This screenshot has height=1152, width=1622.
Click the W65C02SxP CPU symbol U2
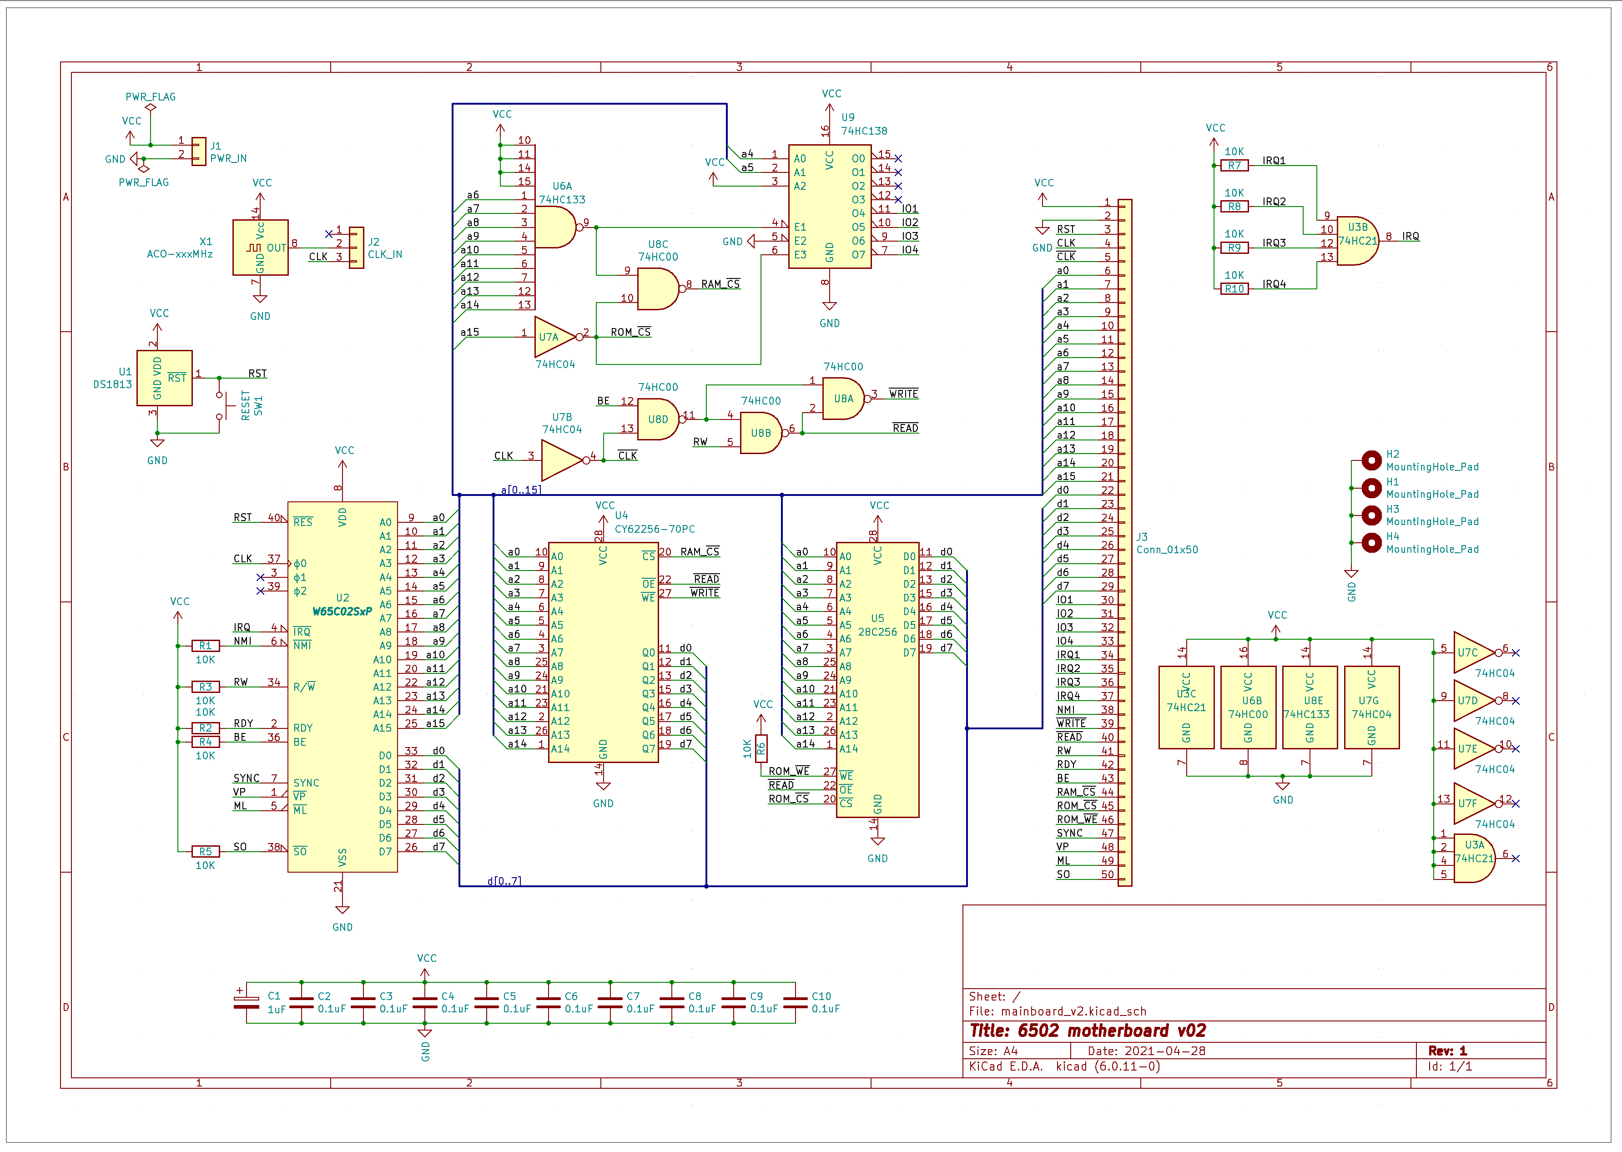point(342,687)
